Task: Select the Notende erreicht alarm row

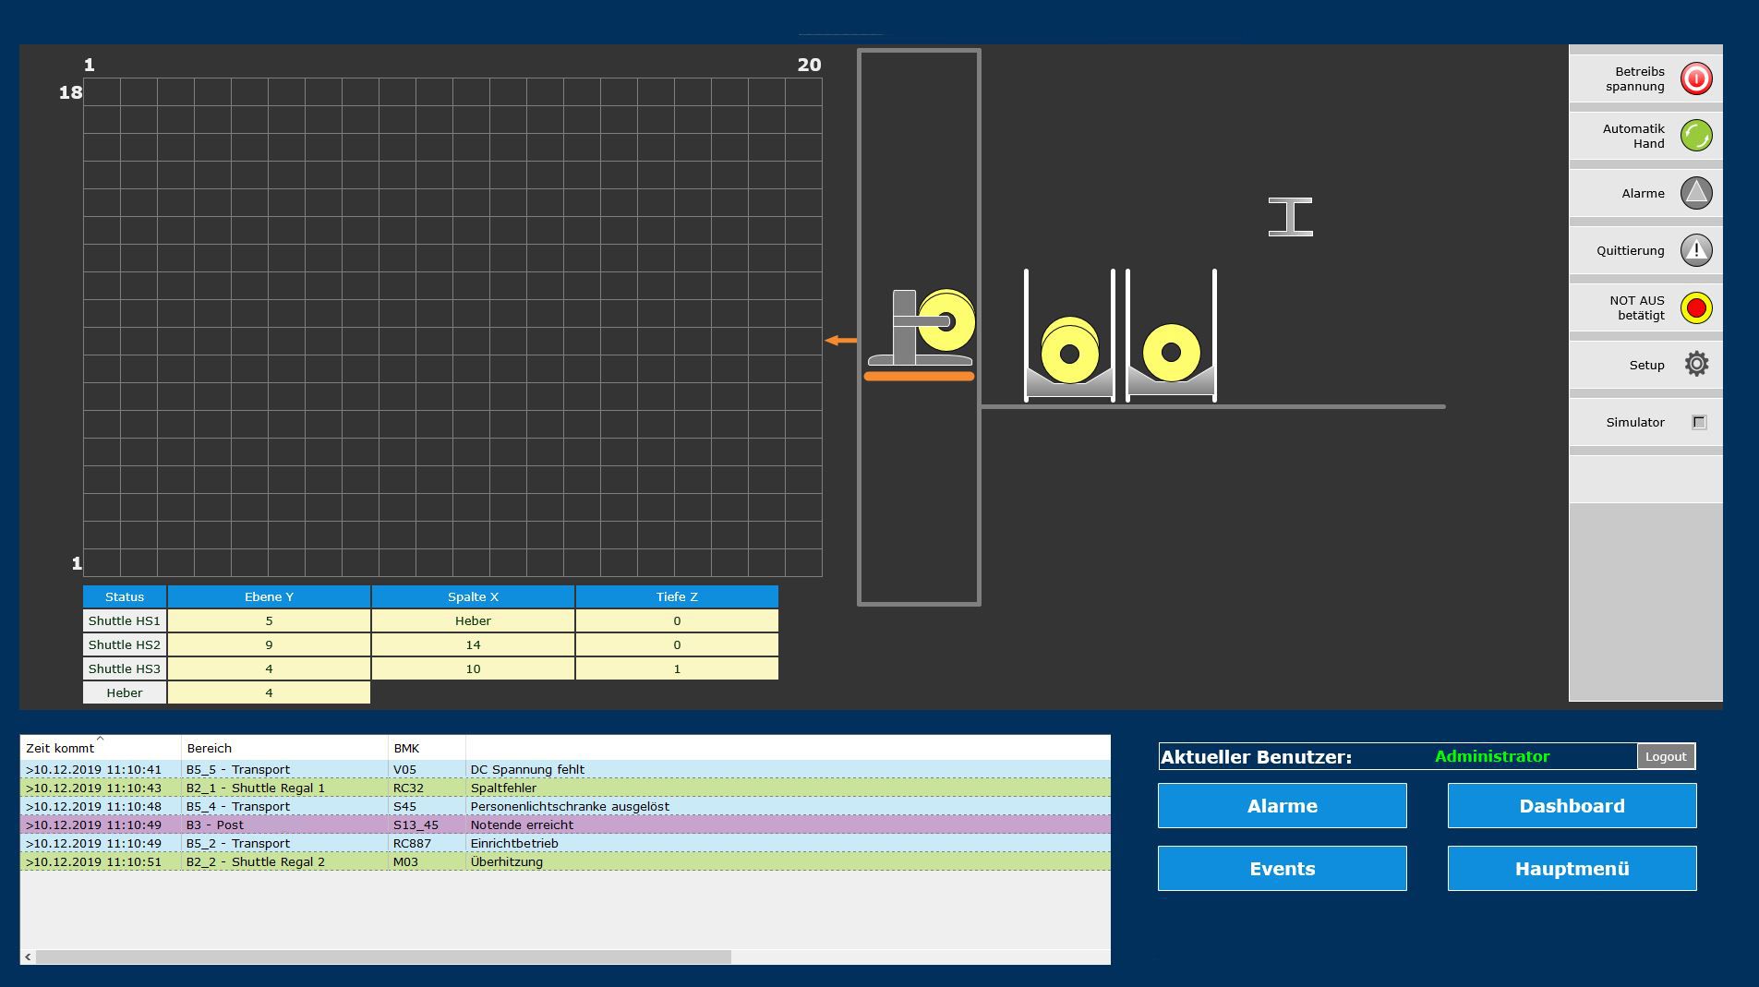Action: pyautogui.click(x=522, y=825)
